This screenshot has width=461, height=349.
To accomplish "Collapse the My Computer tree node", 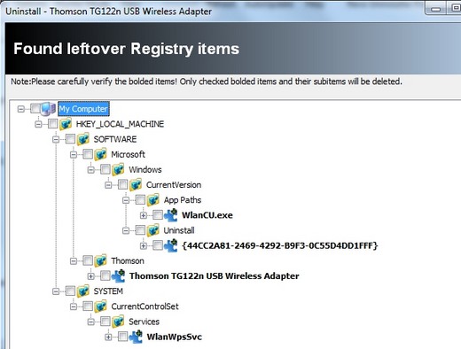I will 20,109.
